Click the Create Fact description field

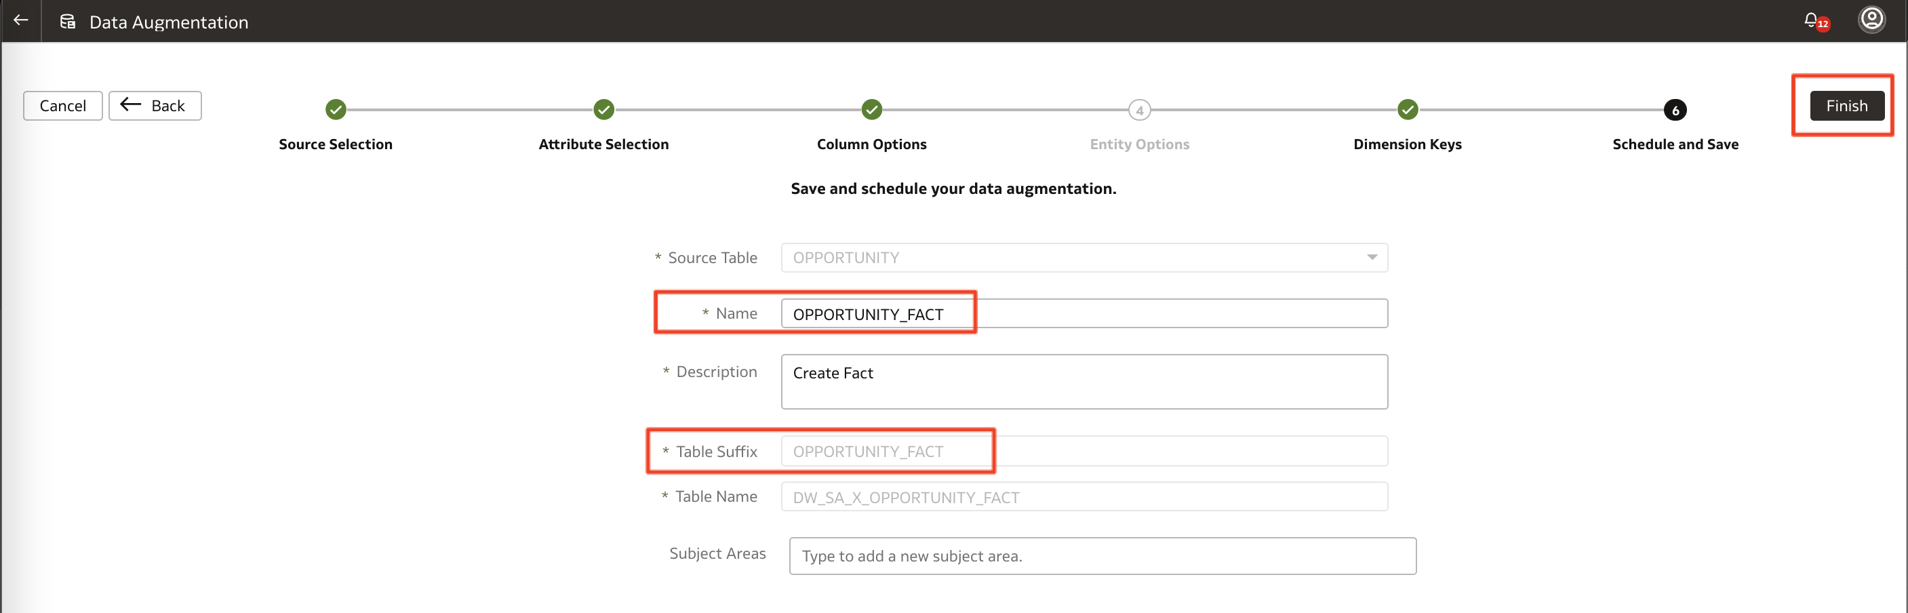[x=1084, y=381]
